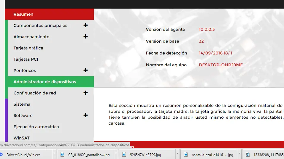Click base version value 32

201,41
